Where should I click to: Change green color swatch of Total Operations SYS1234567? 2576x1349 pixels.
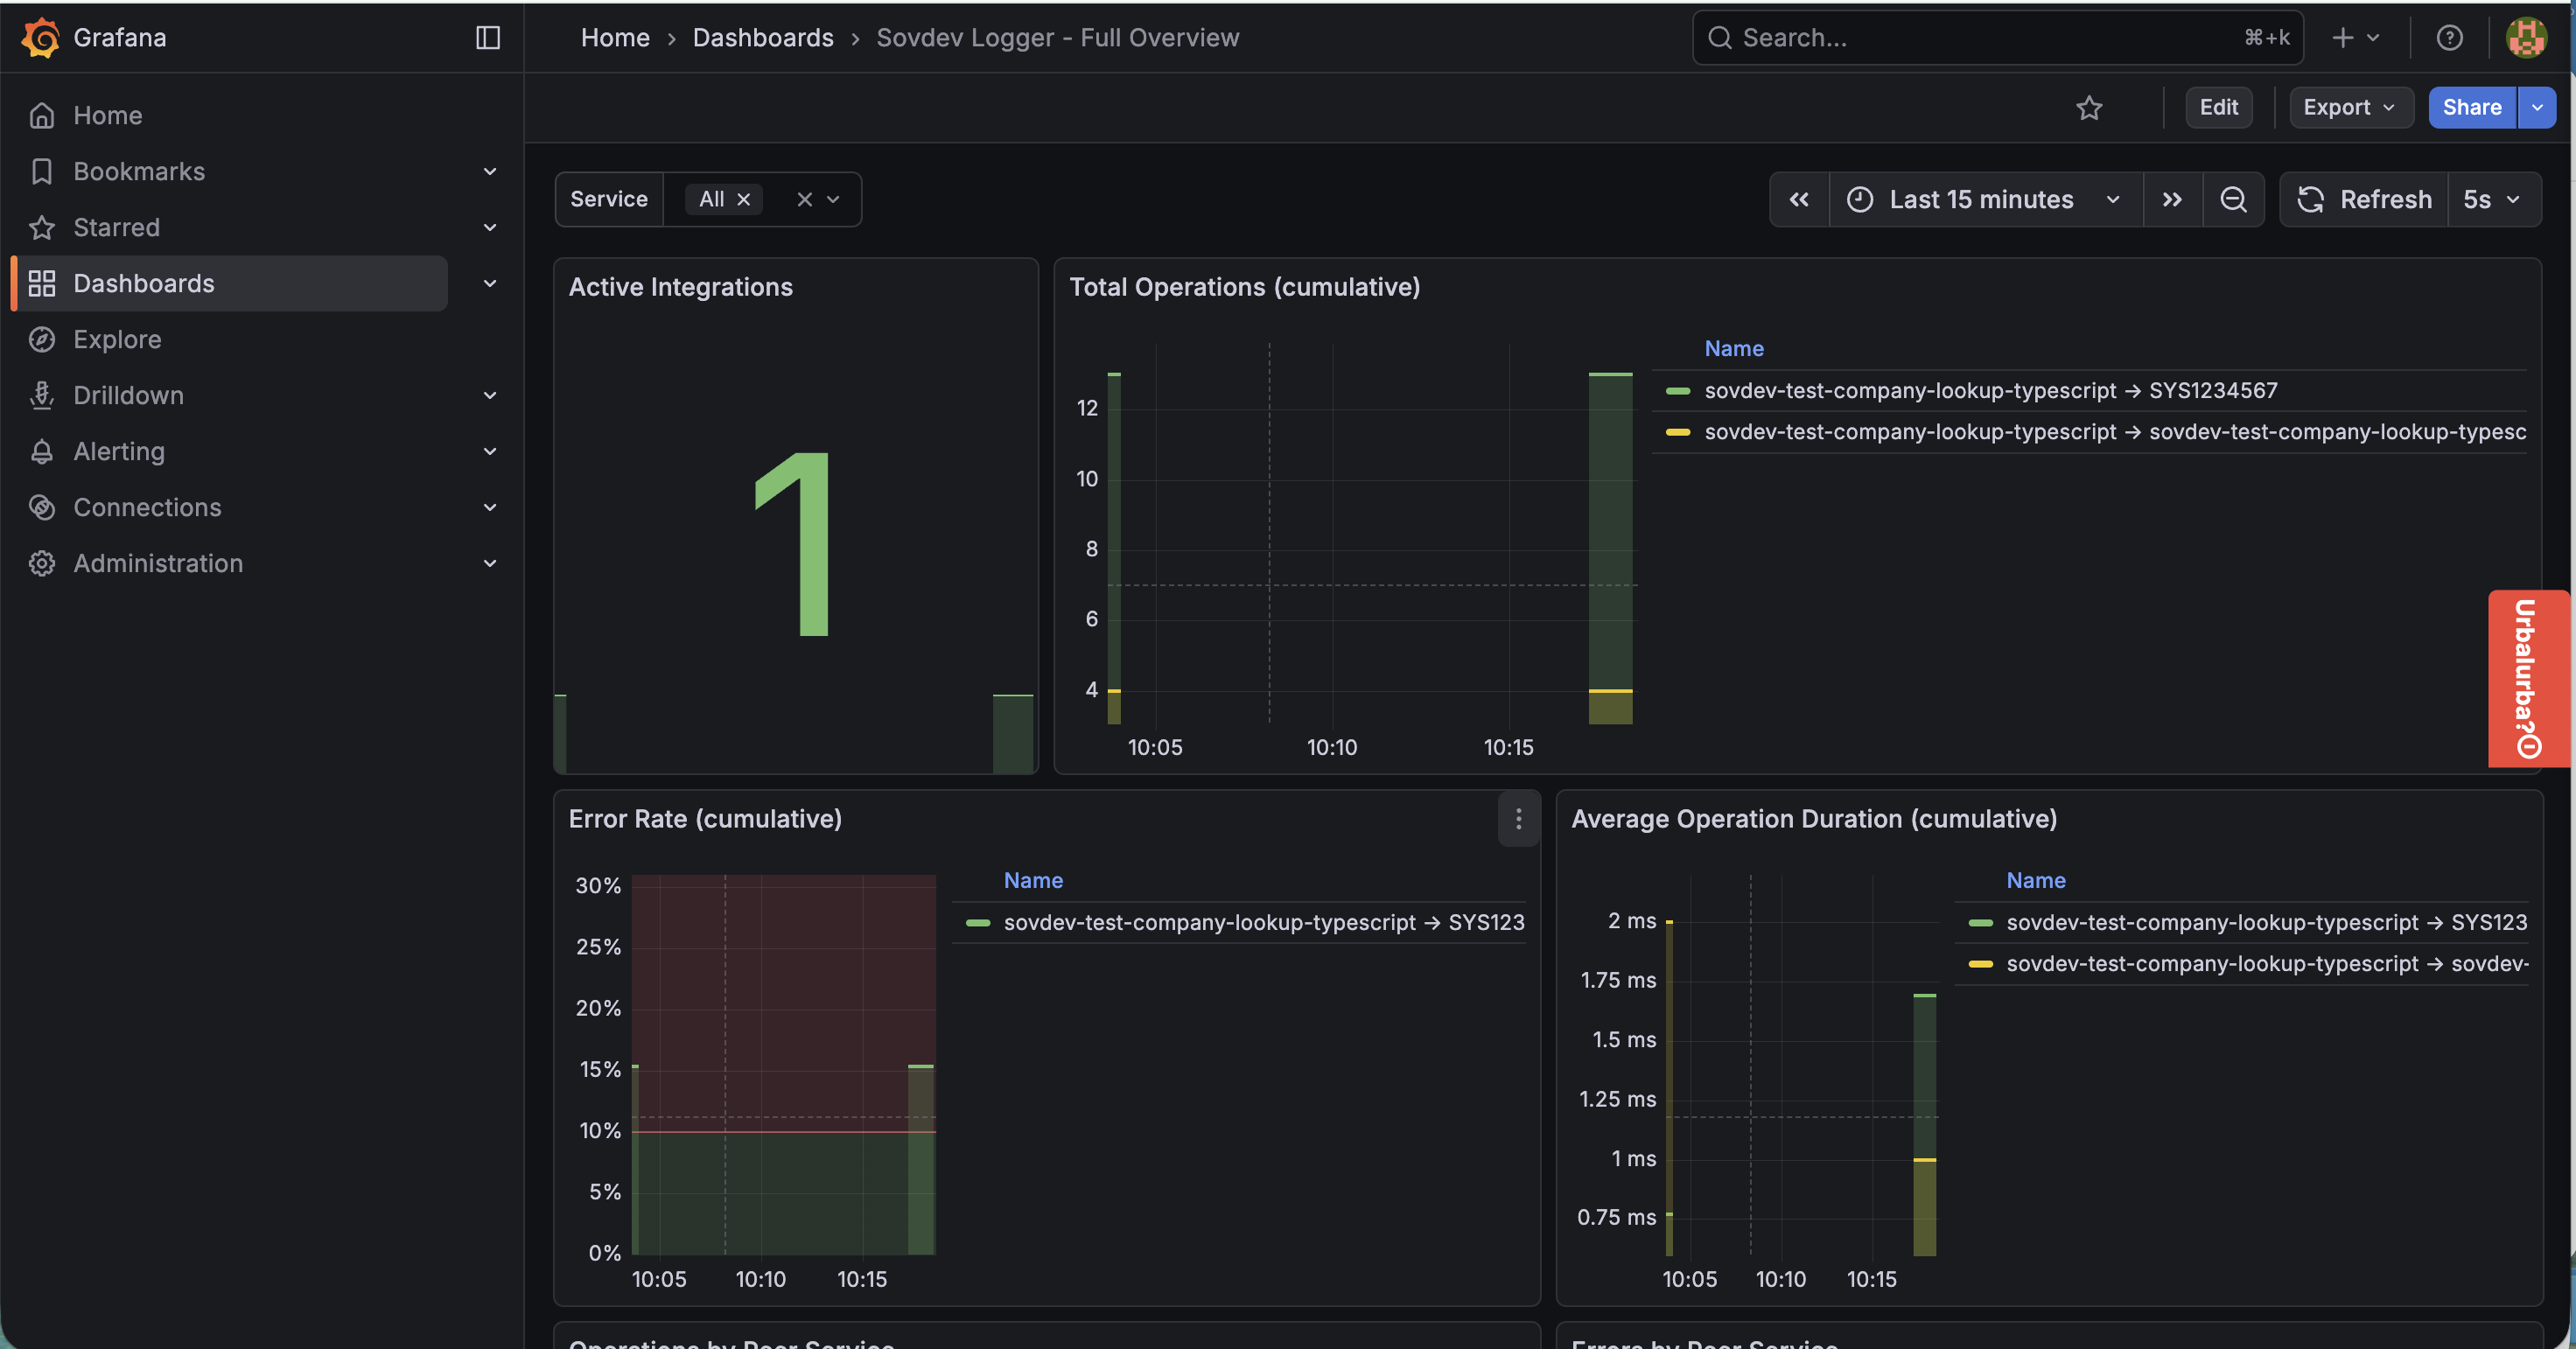tap(1678, 391)
